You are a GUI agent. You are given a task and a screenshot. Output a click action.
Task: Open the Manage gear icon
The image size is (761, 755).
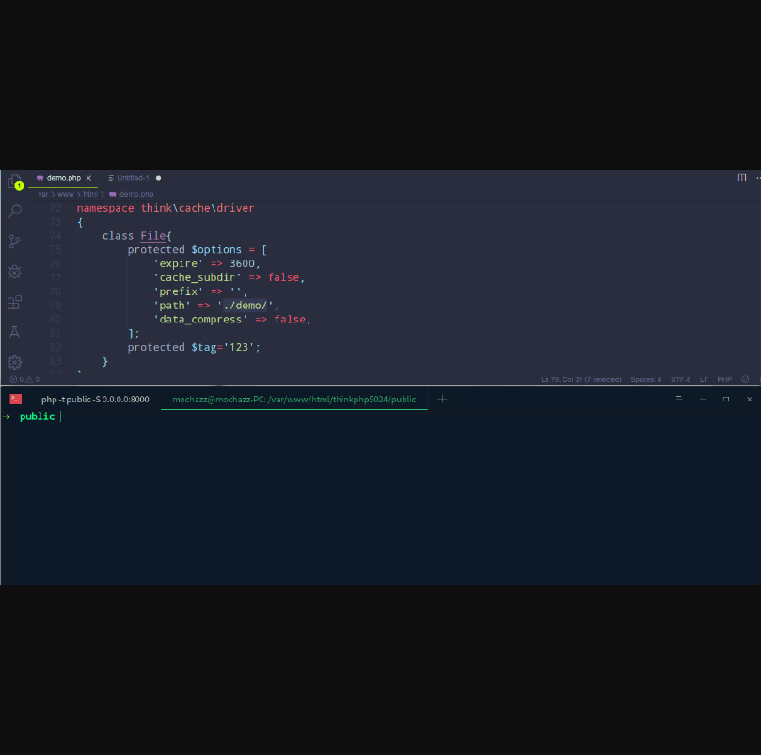coord(14,362)
